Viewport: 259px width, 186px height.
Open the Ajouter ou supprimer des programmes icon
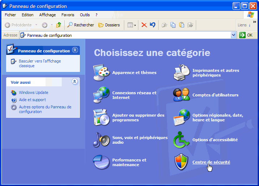point(101,117)
